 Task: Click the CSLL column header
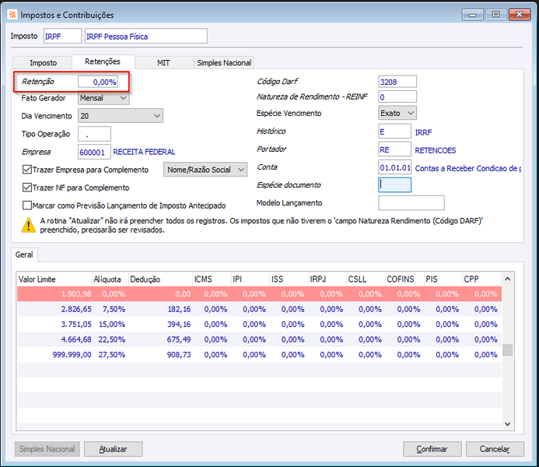coord(366,279)
